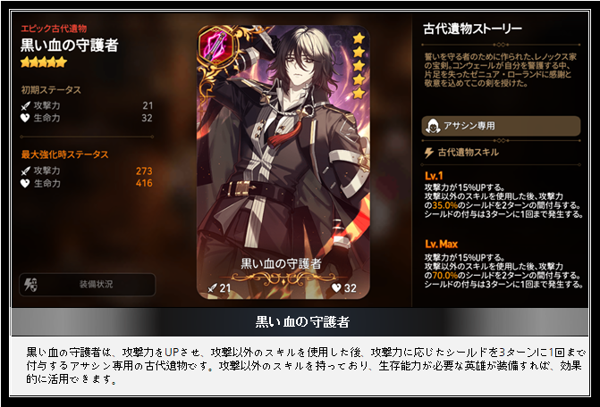Click the アサシン専用 class badge
This screenshot has width=600, height=407.
(501, 126)
